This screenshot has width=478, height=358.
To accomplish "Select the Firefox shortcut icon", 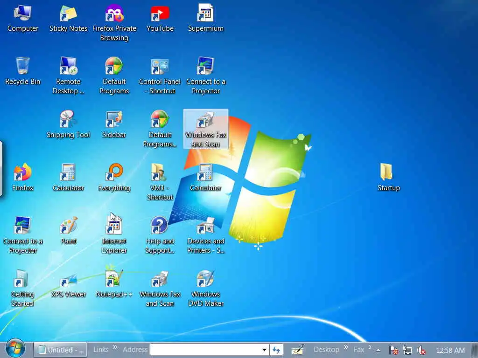I will coord(22,178).
